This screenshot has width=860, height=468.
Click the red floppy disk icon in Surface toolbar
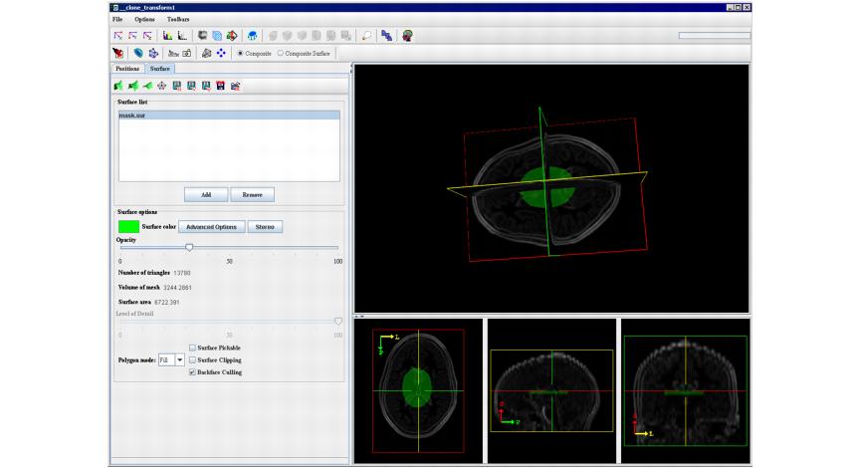220,86
